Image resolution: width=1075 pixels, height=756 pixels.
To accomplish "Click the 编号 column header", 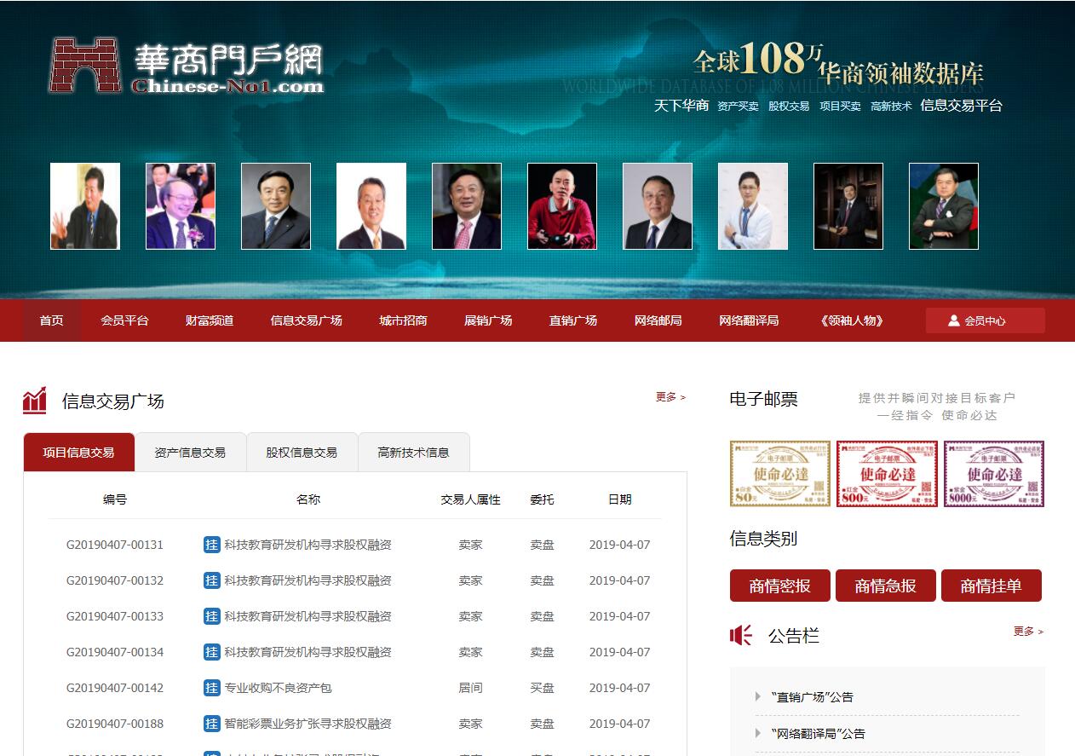I will click(x=115, y=499).
